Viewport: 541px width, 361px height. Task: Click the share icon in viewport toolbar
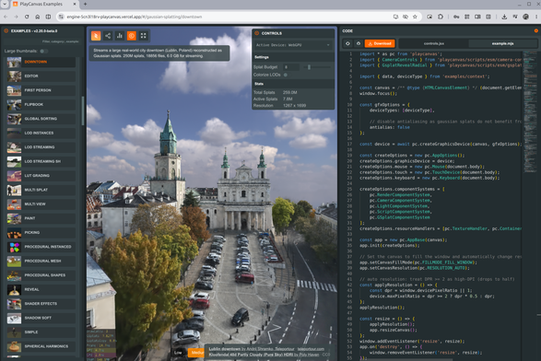[x=108, y=36]
